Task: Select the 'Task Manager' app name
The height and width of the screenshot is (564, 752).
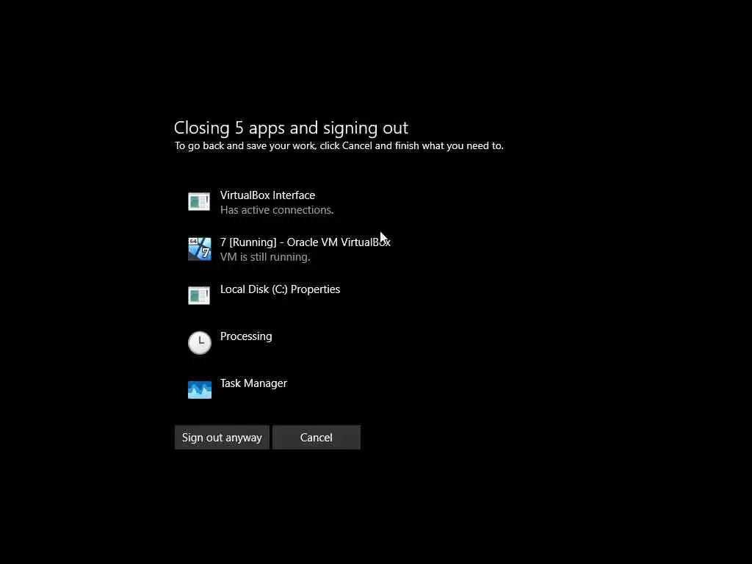Action: pos(253,383)
